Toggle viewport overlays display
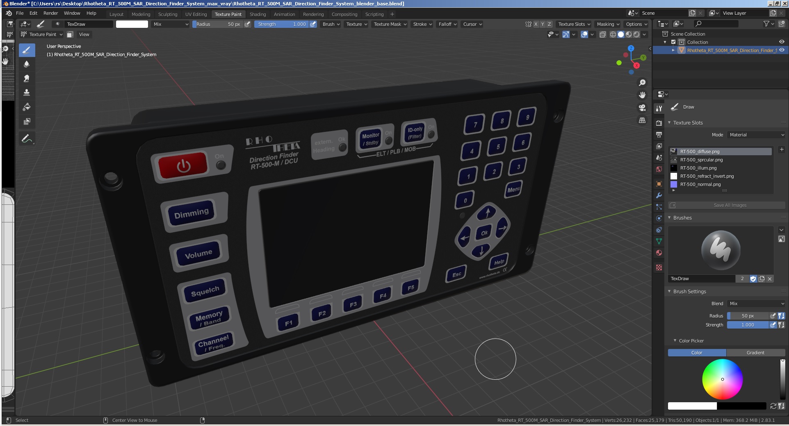The image size is (789, 426). click(x=585, y=34)
